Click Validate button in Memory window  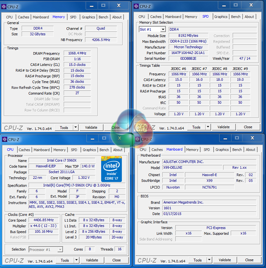[x=91, y=127]
